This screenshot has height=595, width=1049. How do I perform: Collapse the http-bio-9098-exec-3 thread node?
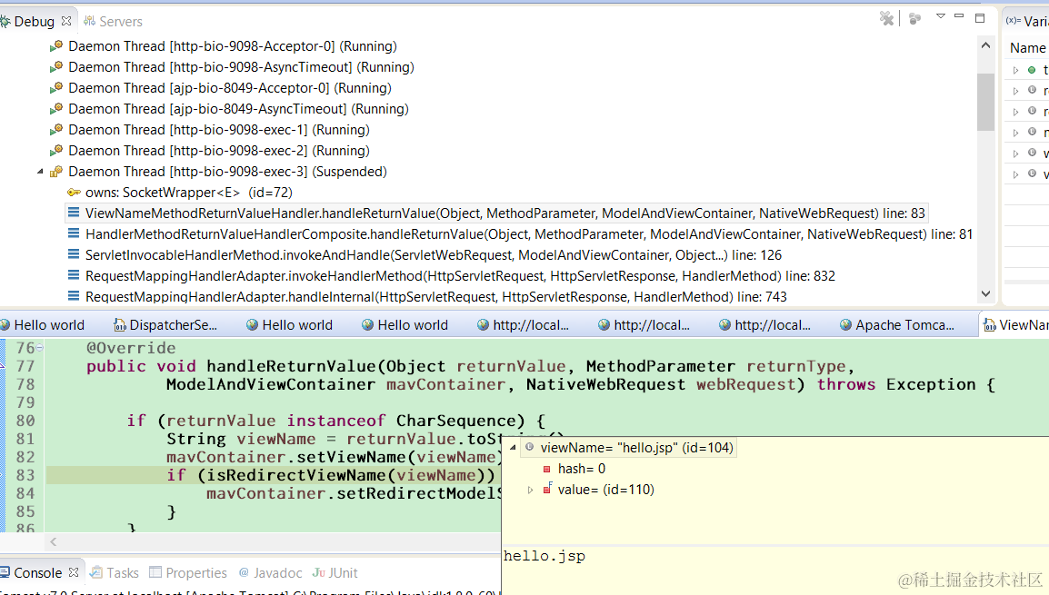point(40,172)
